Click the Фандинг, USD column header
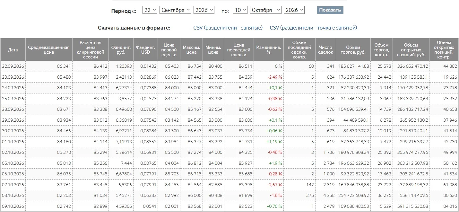Viewport: 459px width, 212px height. 145,50
